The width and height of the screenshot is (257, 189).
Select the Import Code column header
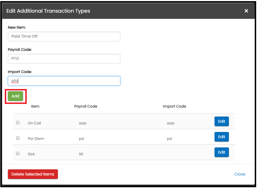pos(174,106)
